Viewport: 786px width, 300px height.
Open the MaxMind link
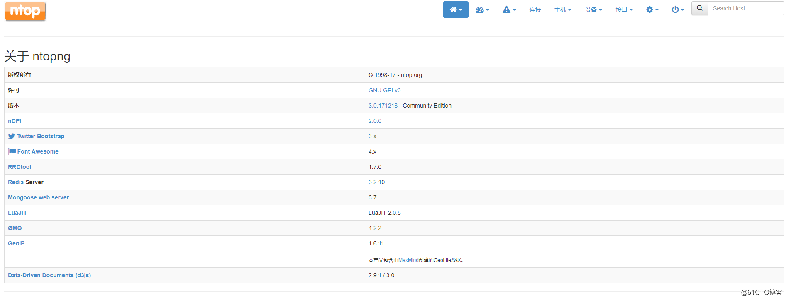tap(408, 260)
